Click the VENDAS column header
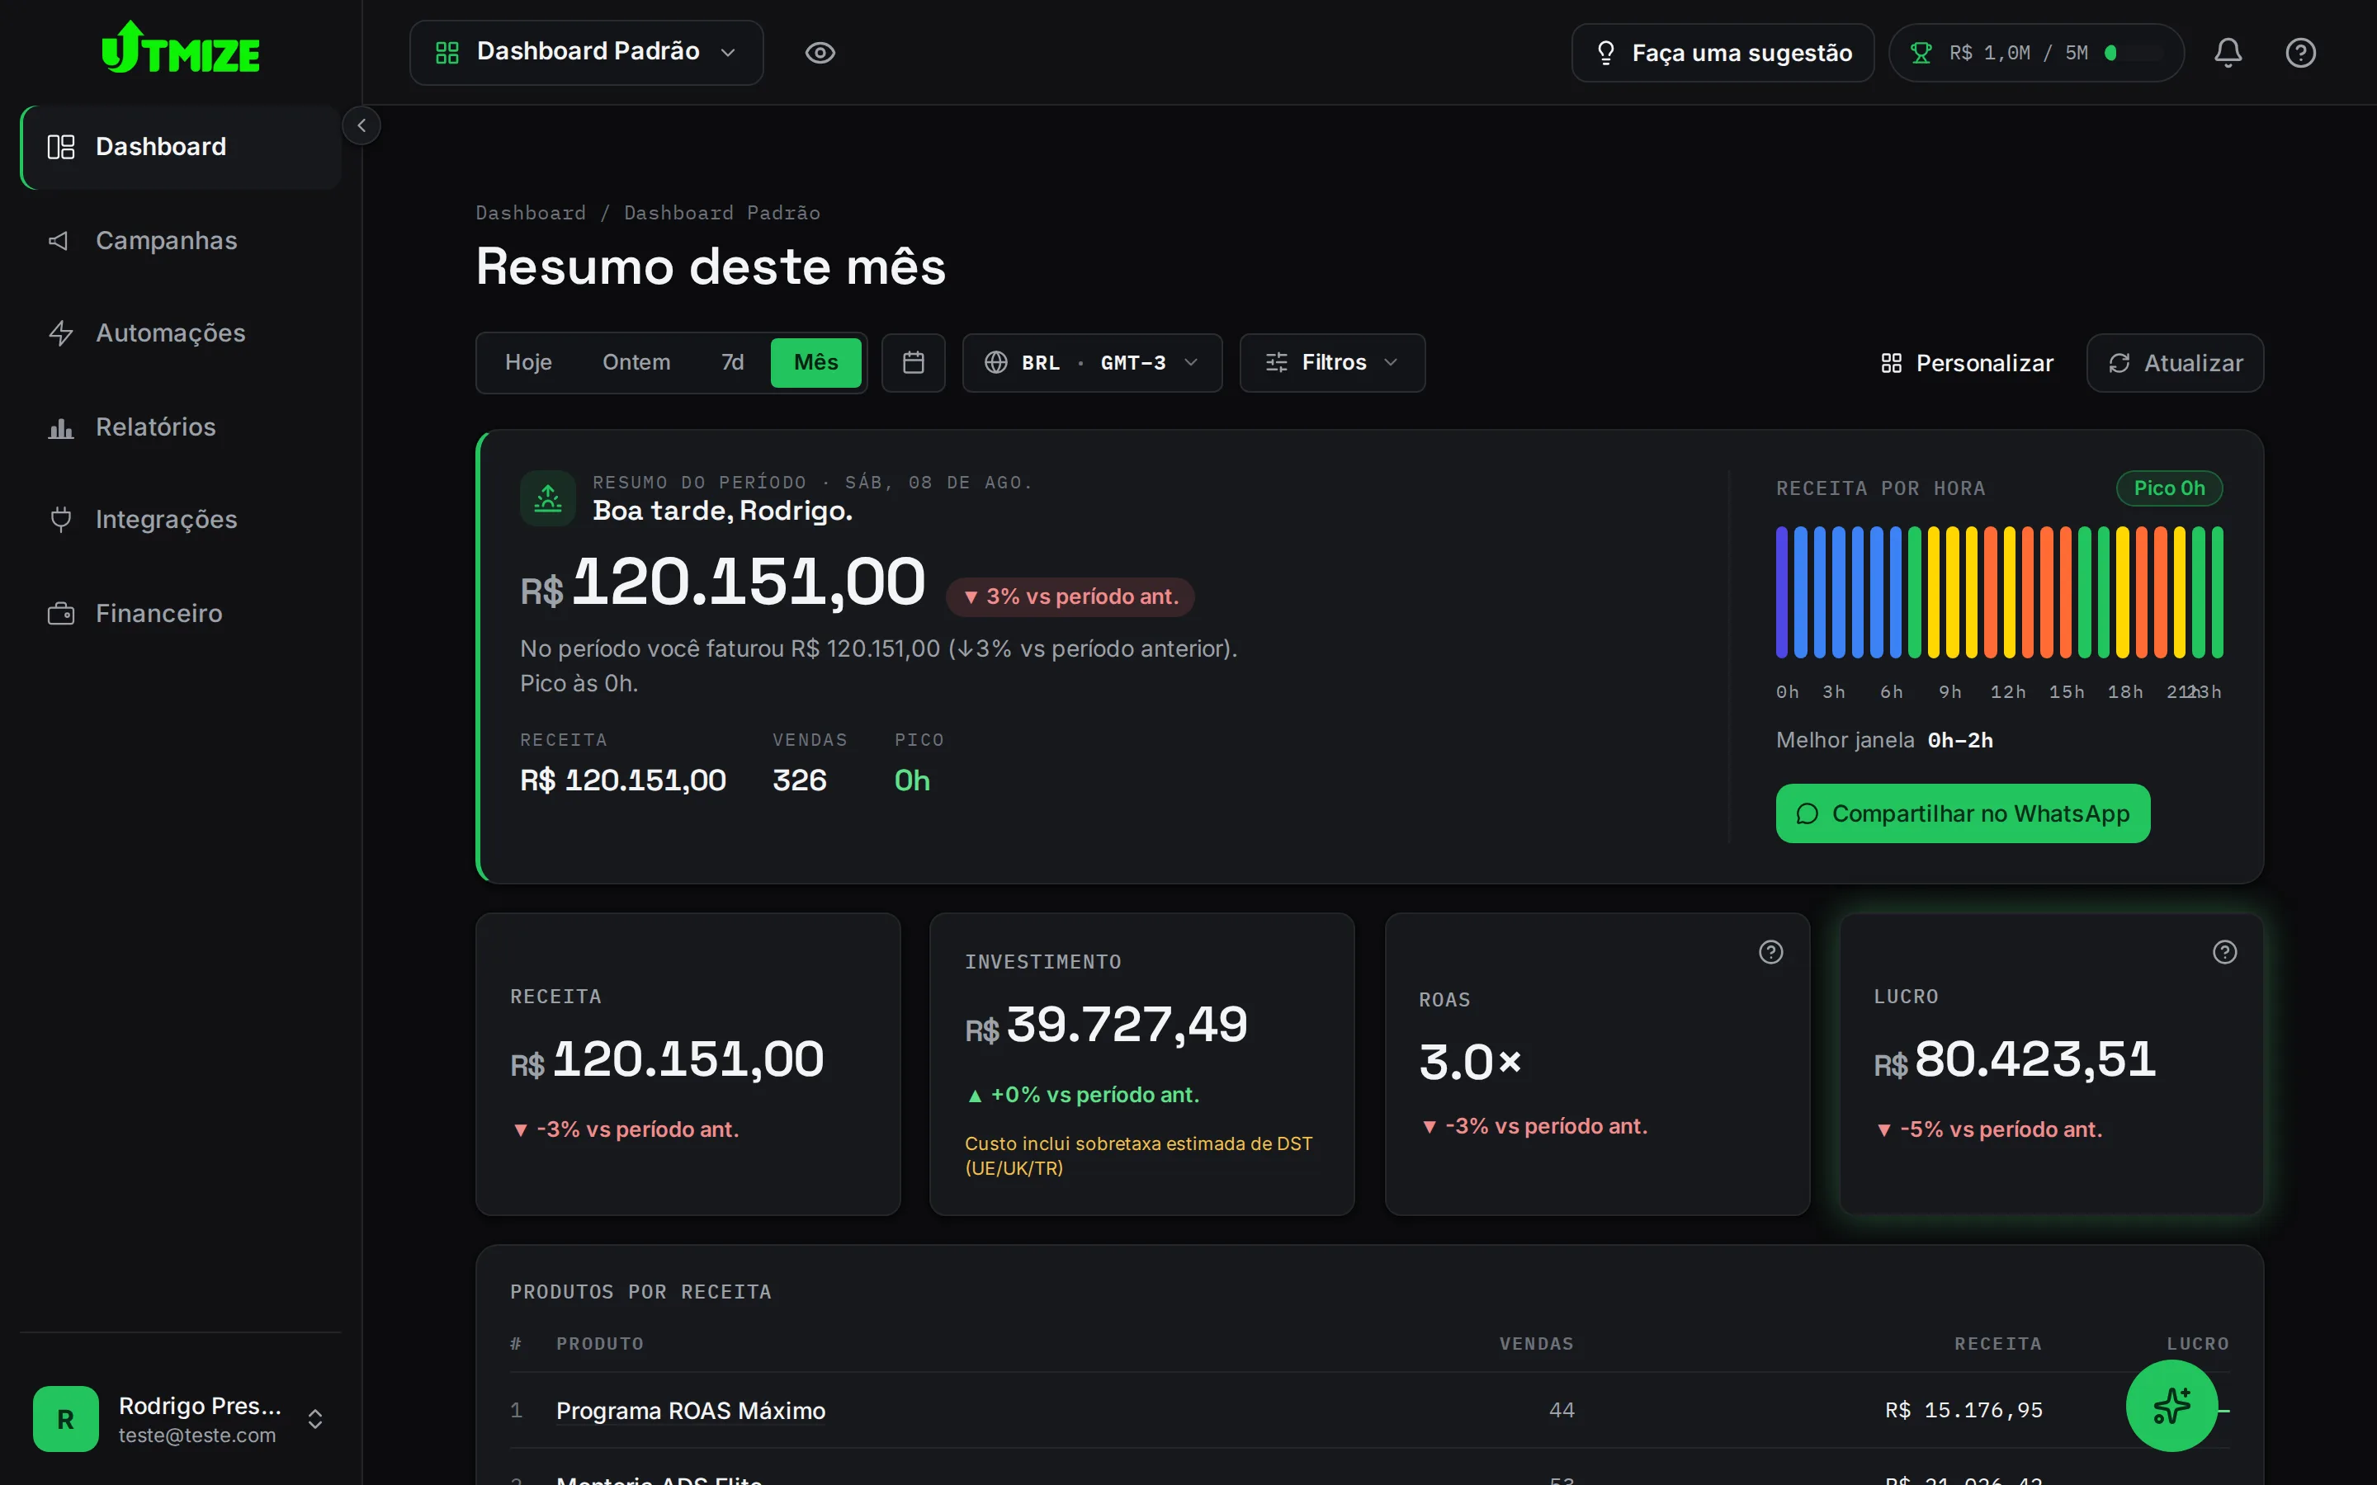 1536,1344
